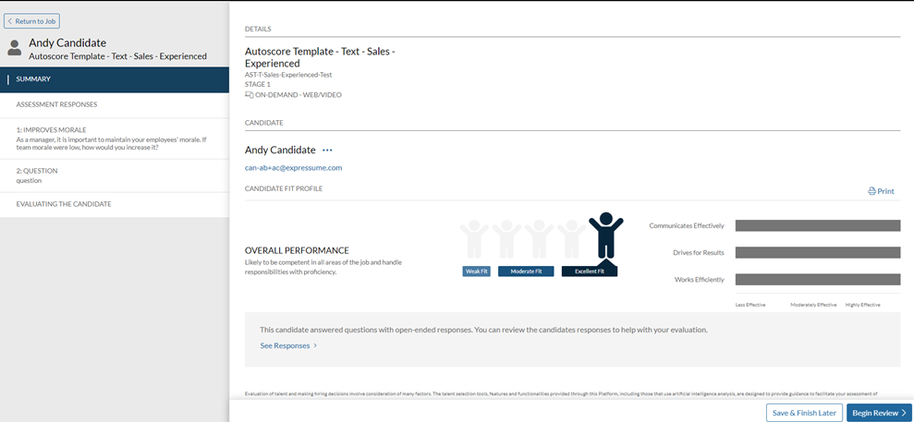Image resolution: width=914 pixels, height=422 pixels.
Task: Click the Return to Job button
Action: point(31,20)
